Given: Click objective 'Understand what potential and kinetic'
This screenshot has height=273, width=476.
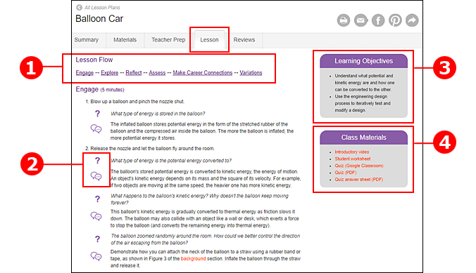Looking at the screenshot, I should (x=364, y=83).
